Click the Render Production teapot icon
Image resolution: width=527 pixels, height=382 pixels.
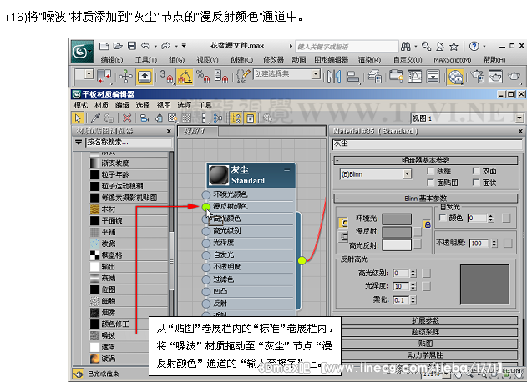click(x=514, y=76)
